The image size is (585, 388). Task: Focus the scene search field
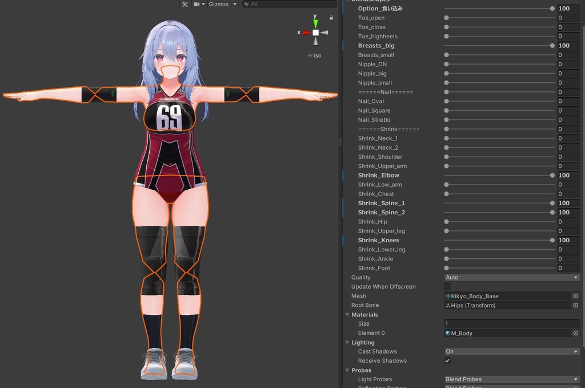click(x=290, y=4)
